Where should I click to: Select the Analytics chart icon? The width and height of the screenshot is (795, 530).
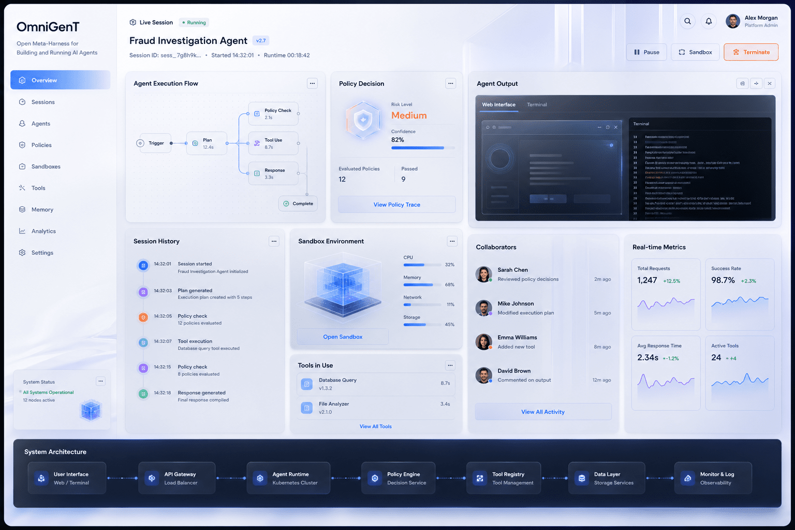(22, 231)
